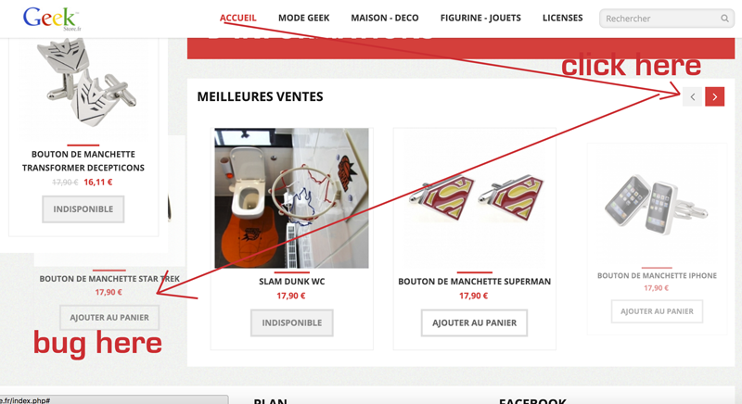Add Star Trek cufflinks to cart
Image resolution: width=742 pixels, height=404 pixels.
point(109,318)
